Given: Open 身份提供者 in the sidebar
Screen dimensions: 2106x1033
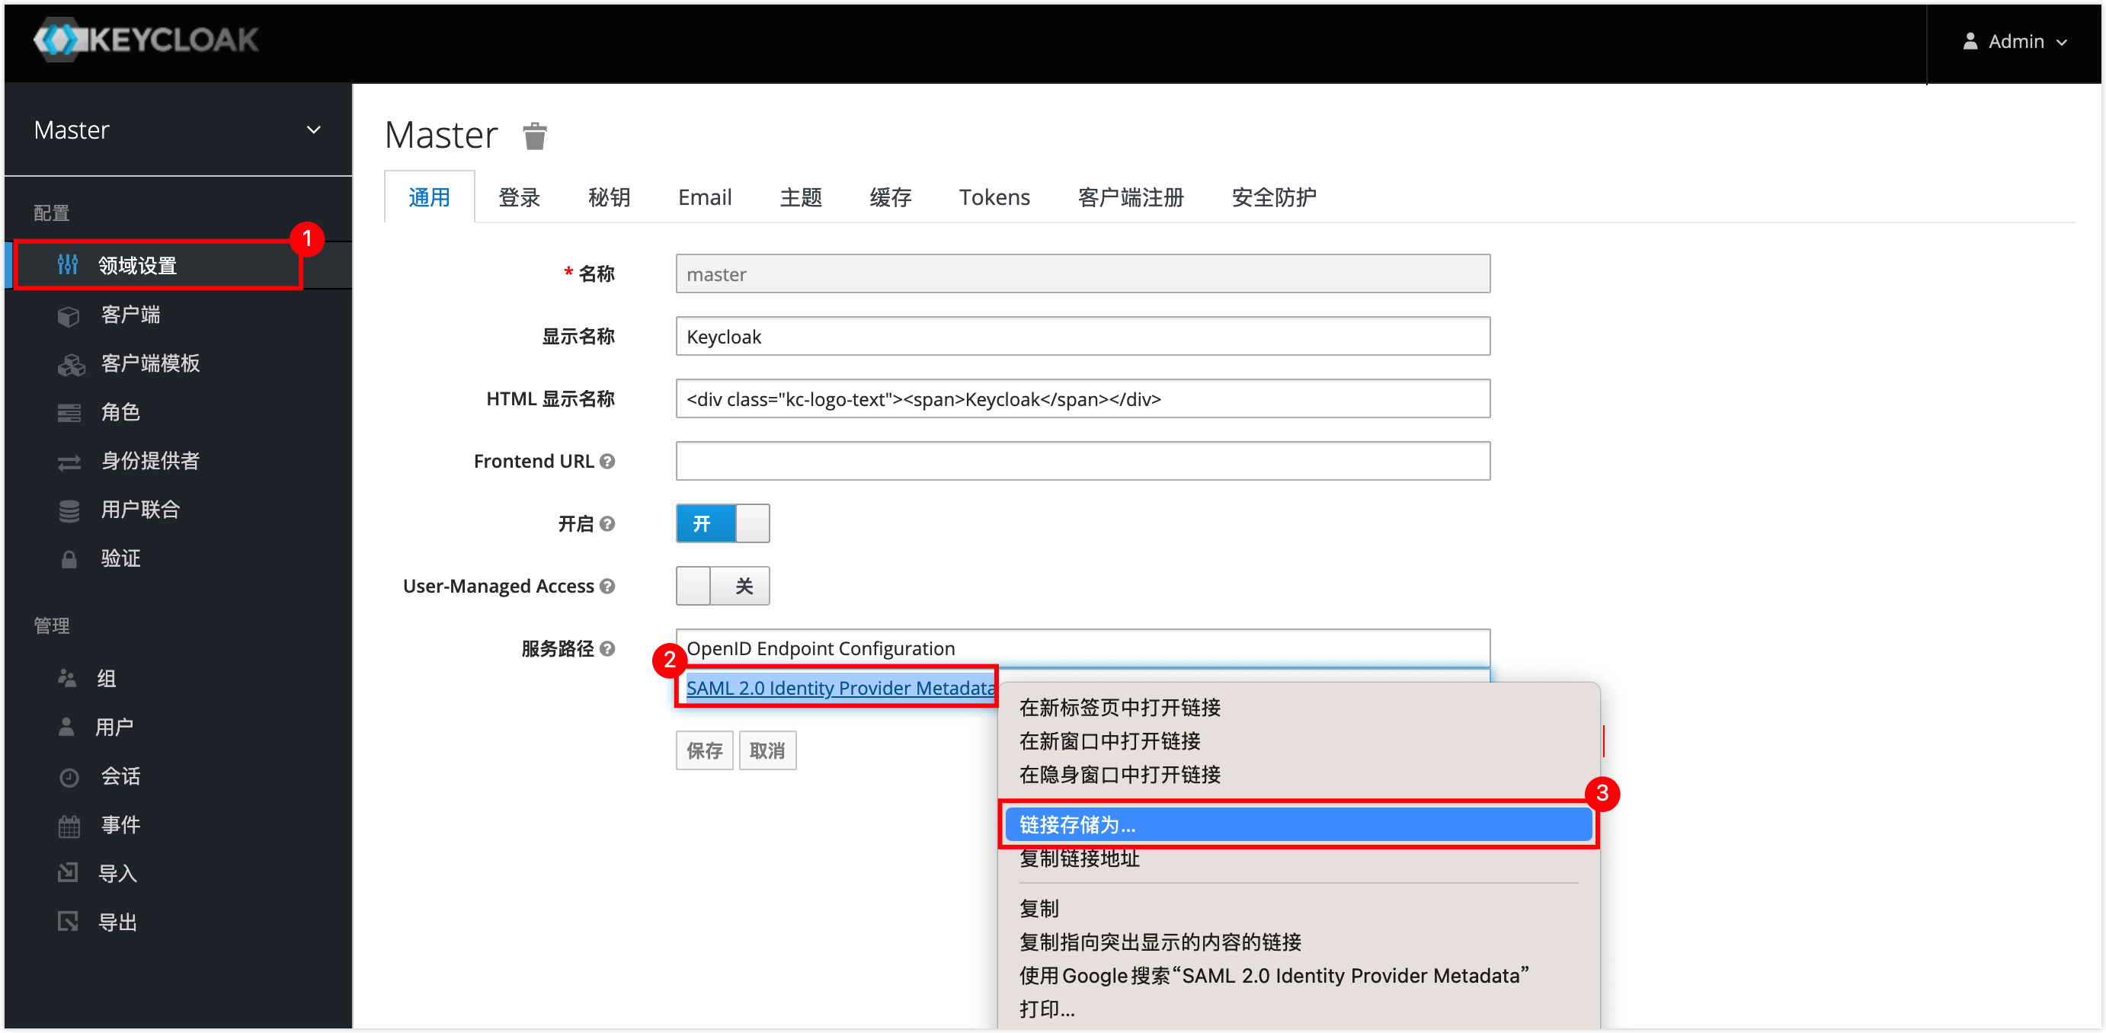Looking at the screenshot, I should click(x=150, y=462).
